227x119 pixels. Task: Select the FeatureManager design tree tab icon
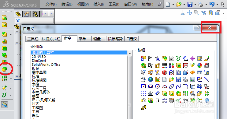tap(18, 14)
